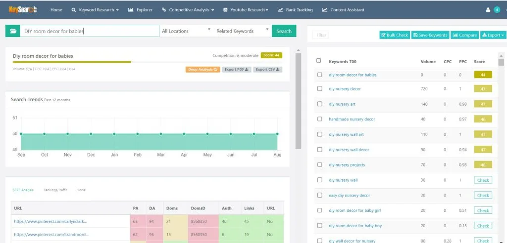Click the KeySearch logo
Viewport: 507px width, 243px height.
[x=23, y=10]
